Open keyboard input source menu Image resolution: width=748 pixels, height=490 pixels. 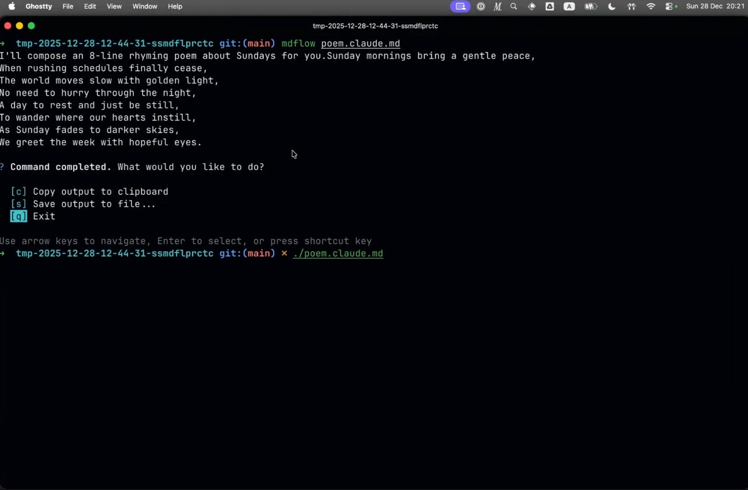pyautogui.click(x=569, y=6)
